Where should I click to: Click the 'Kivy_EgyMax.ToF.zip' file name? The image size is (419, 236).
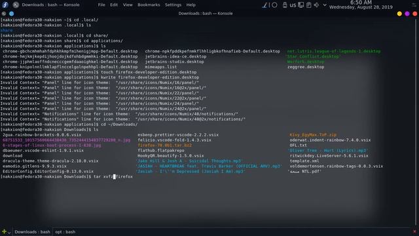click(x=313, y=135)
